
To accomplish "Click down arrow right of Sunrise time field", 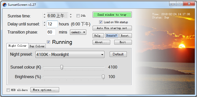I will coord(71,17).
